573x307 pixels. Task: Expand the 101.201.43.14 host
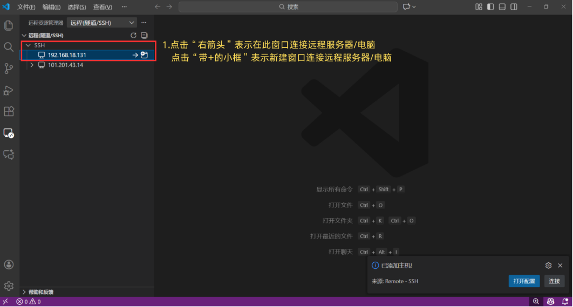32,65
